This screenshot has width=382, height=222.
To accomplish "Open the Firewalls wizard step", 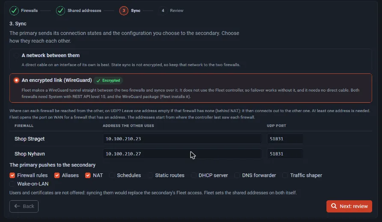I will (x=29, y=11).
